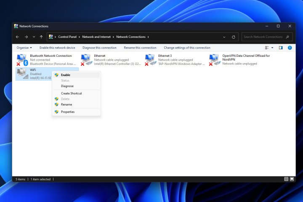
Task: Refresh the Network Connections view
Action: click(234, 37)
